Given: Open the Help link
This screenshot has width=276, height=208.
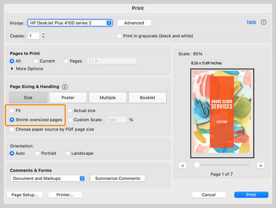Looking at the screenshot, I should coord(251,22).
